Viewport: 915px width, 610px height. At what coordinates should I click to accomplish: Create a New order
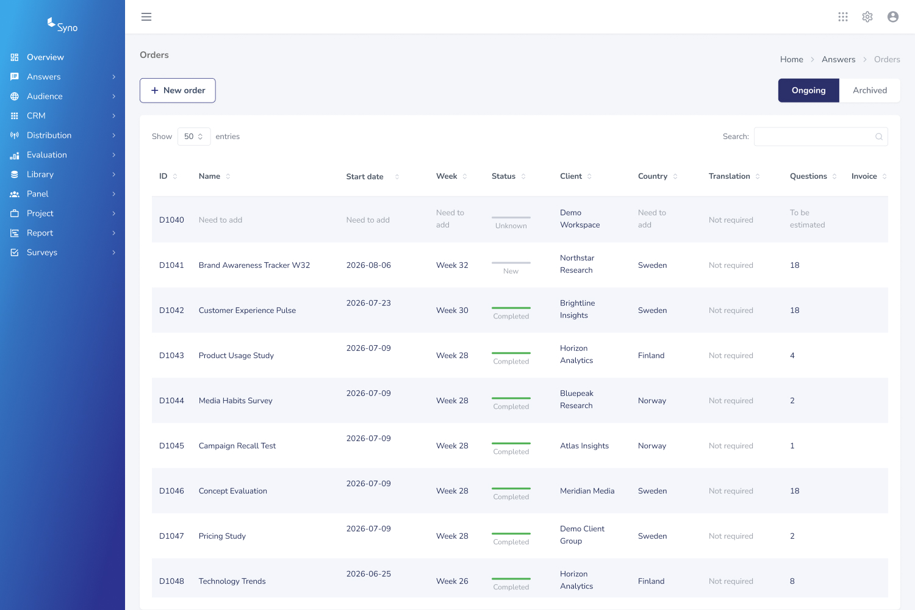[x=178, y=90]
